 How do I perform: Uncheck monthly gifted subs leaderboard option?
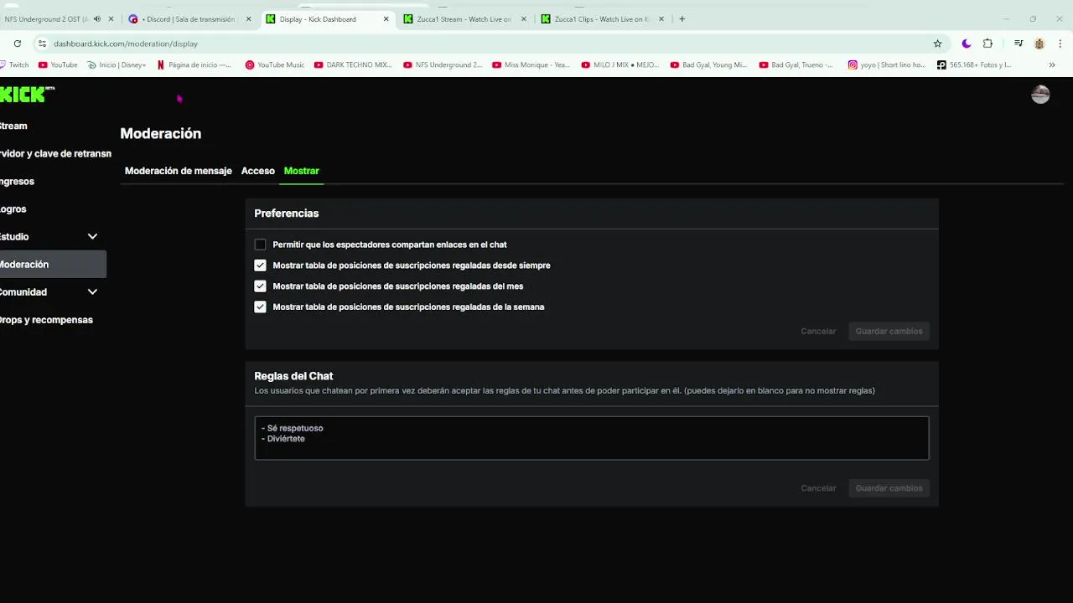pos(260,286)
